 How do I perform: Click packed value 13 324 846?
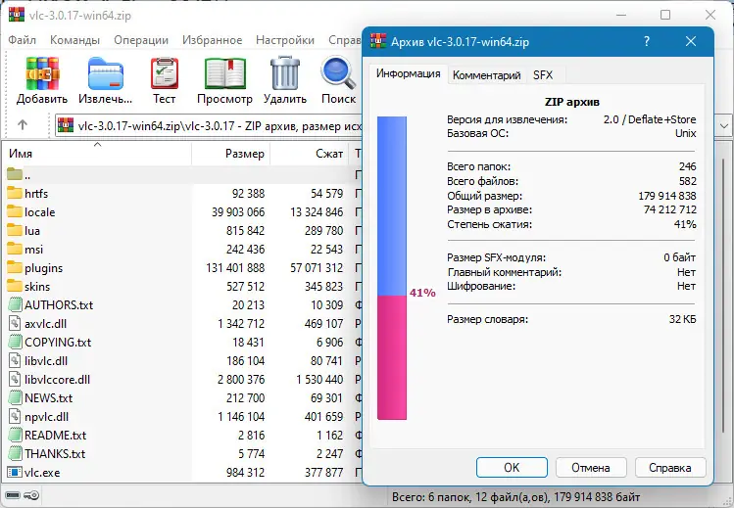(x=317, y=212)
